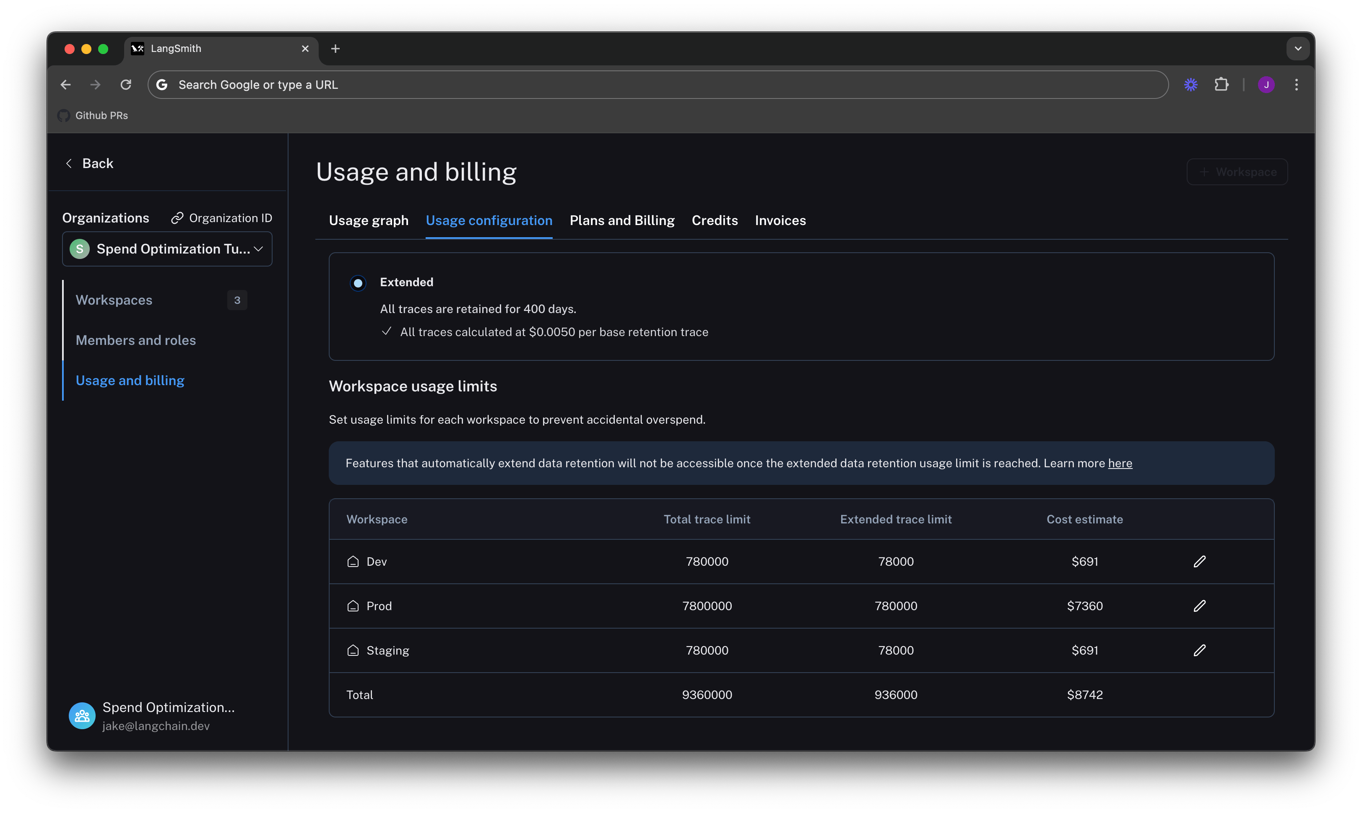
Task: Open the blue starburst browser extension
Action: (1190, 85)
